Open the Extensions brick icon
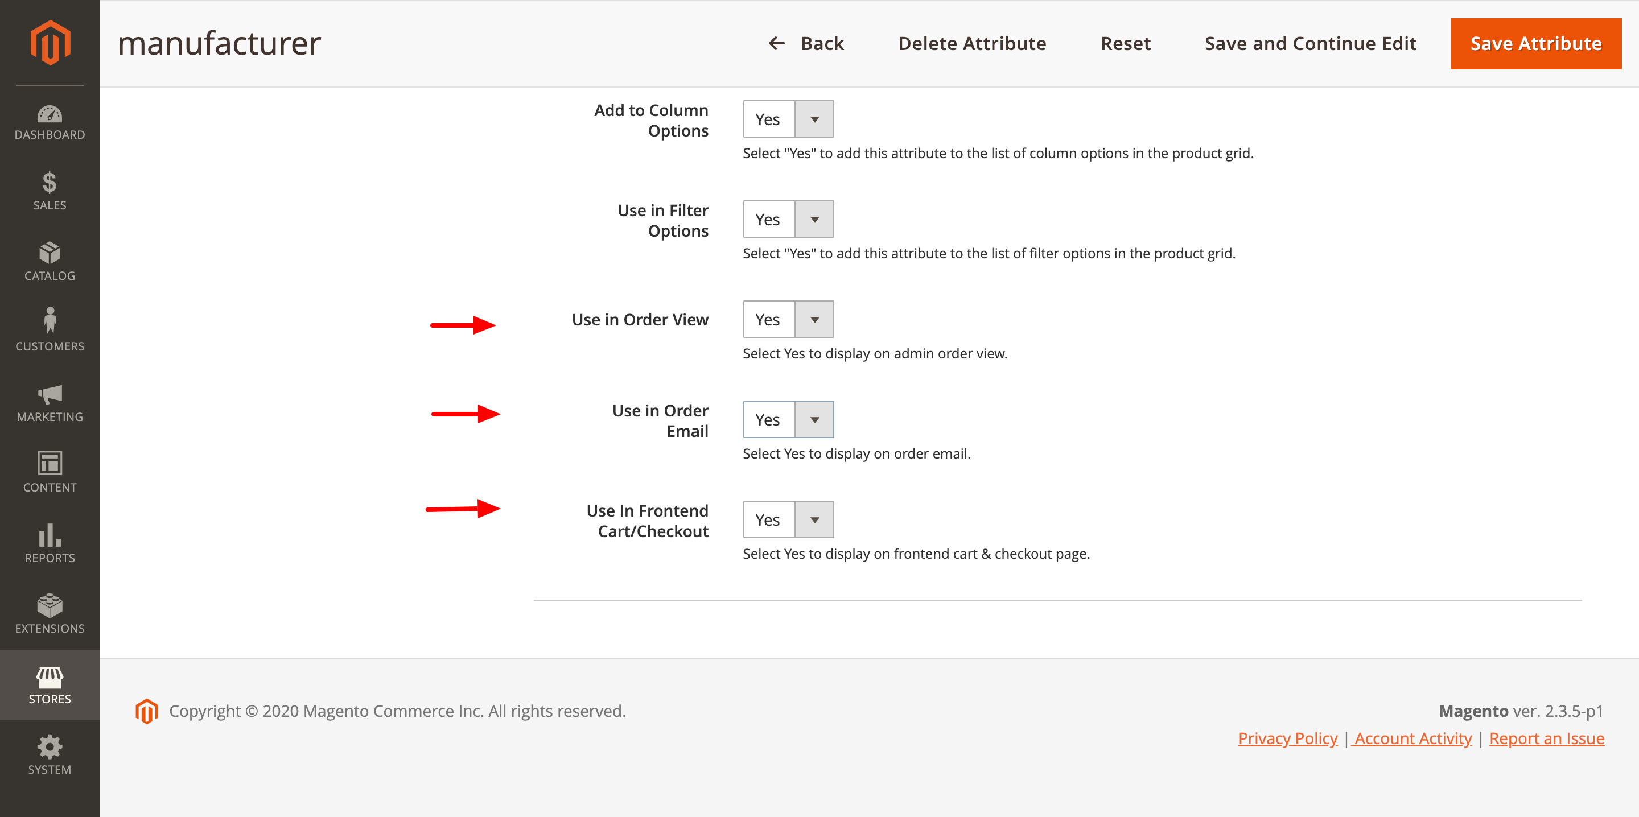1639x817 pixels. (50, 606)
